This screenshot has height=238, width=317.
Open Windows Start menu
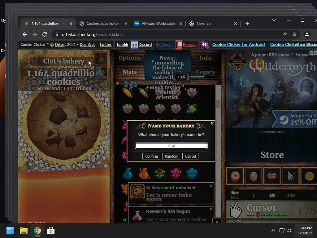click(x=10, y=231)
